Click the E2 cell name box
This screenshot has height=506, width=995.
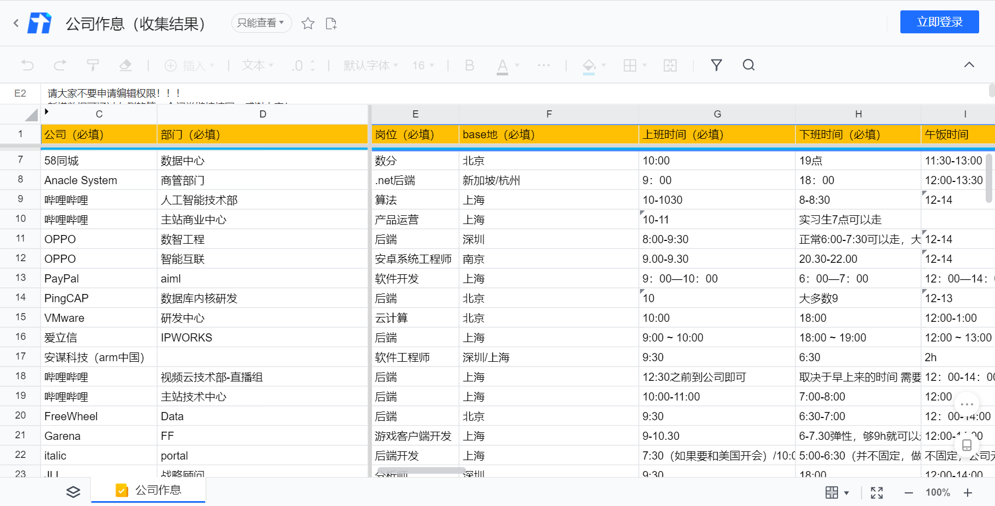click(x=20, y=93)
